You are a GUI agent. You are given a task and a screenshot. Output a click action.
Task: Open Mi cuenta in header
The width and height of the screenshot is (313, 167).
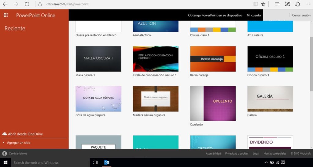tap(254, 15)
